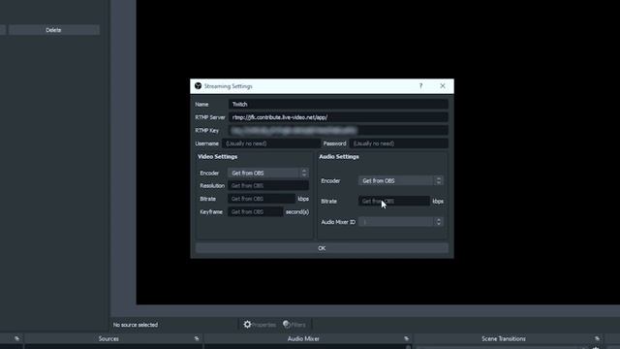Click the Name field containing Twitch

coord(338,104)
